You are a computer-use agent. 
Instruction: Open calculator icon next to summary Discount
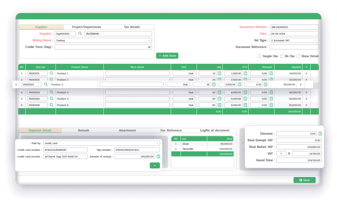tap(320, 134)
